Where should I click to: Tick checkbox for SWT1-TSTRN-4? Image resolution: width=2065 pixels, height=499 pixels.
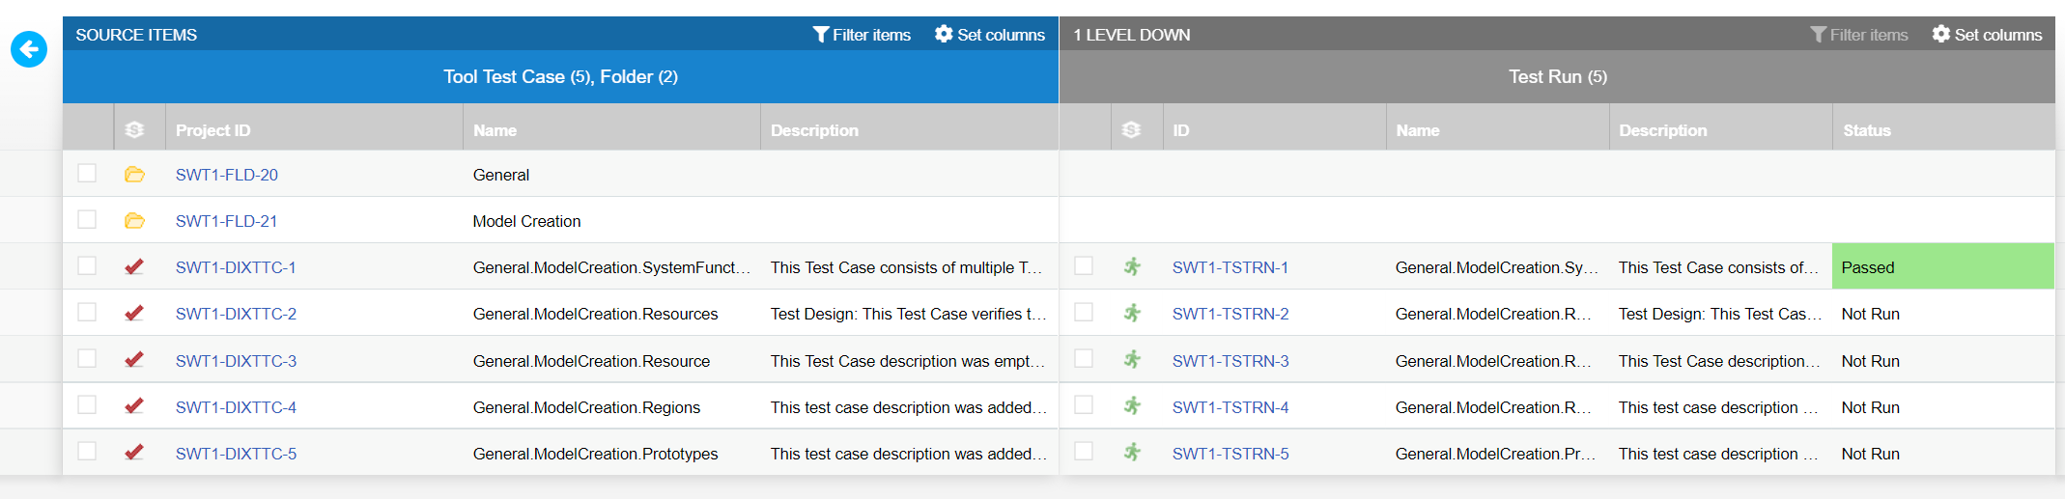tap(1084, 404)
